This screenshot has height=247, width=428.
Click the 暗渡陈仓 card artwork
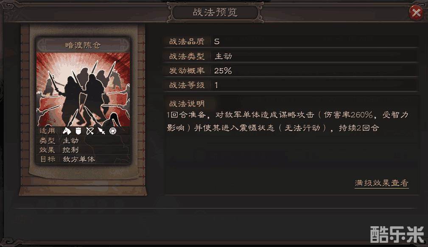[83, 89]
